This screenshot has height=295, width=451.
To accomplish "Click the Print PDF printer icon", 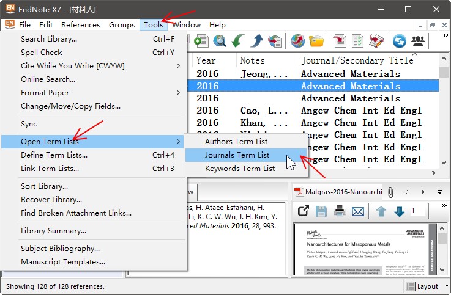I will (x=340, y=211).
